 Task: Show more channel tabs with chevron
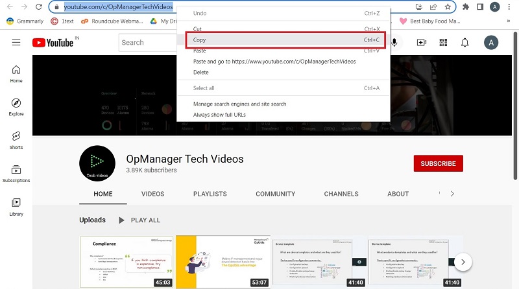point(452,194)
